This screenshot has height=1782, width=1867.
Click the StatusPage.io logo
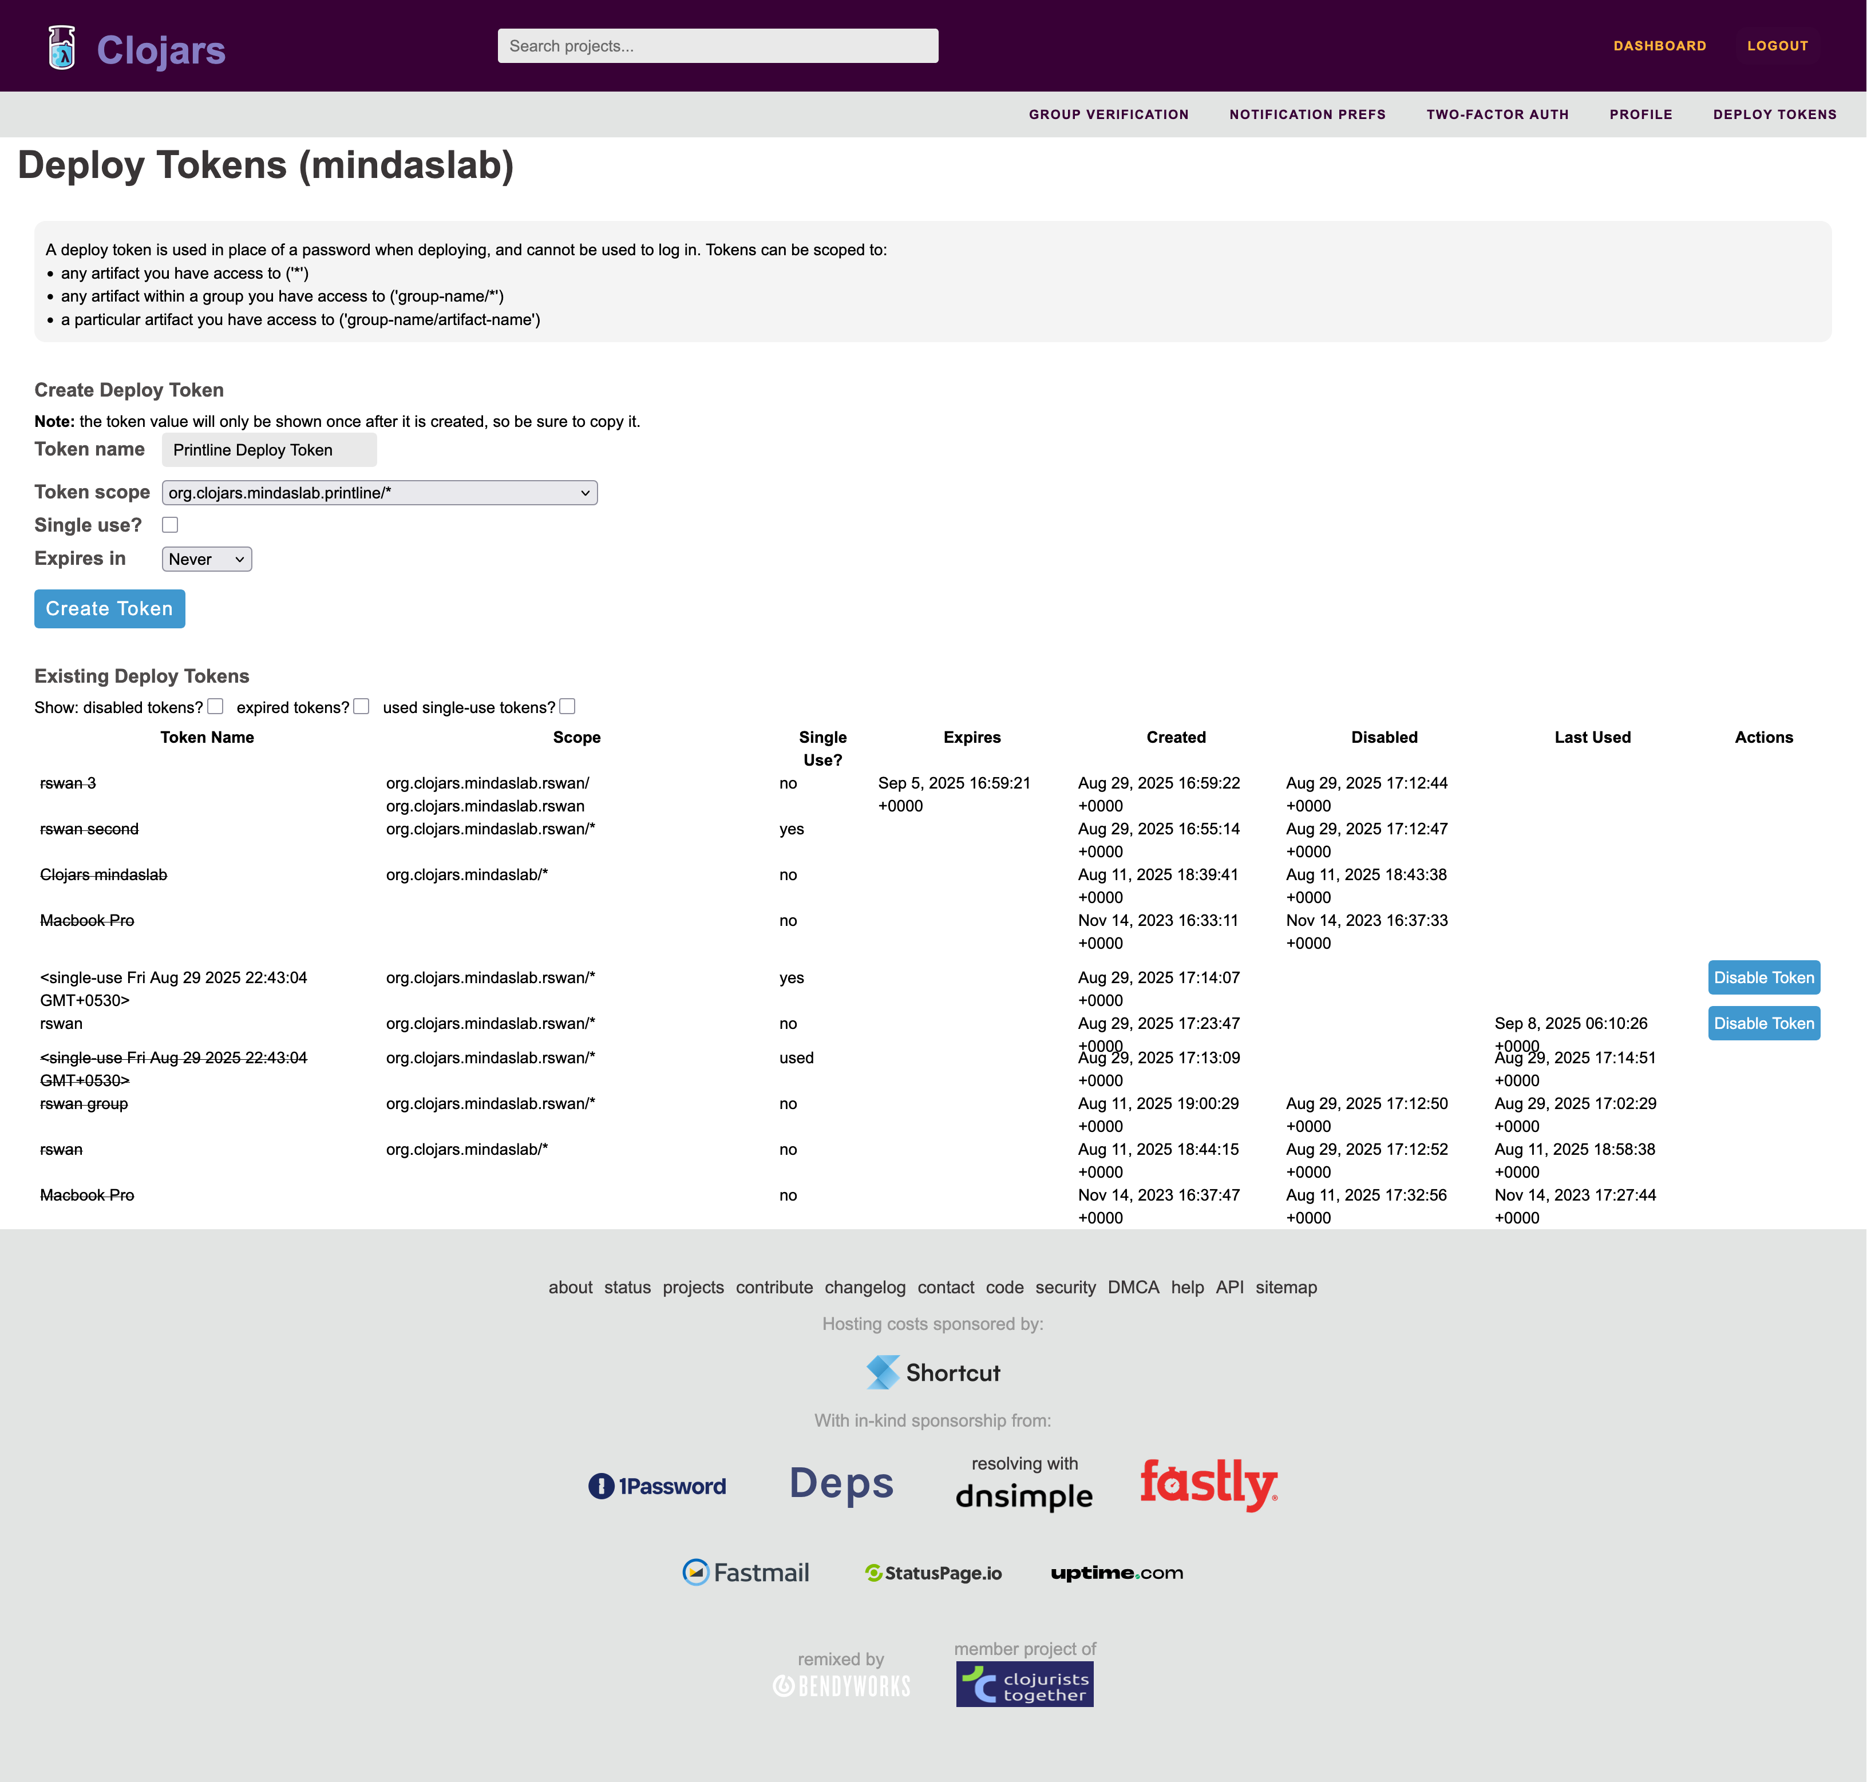(x=933, y=1573)
